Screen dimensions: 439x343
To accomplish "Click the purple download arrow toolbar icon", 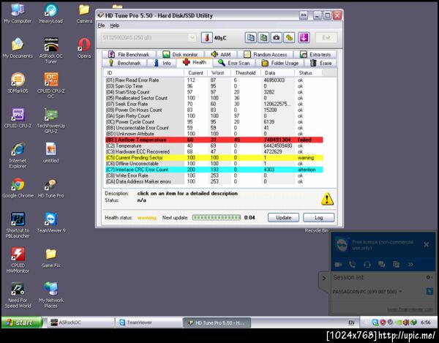I will tap(304, 37).
